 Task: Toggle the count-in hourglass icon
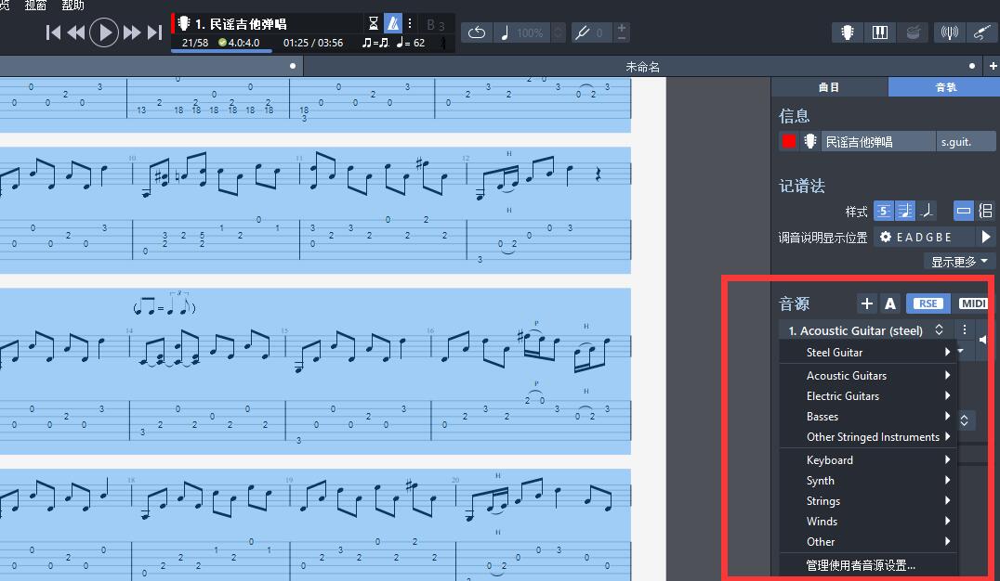pyautogui.click(x=374, y=24)
